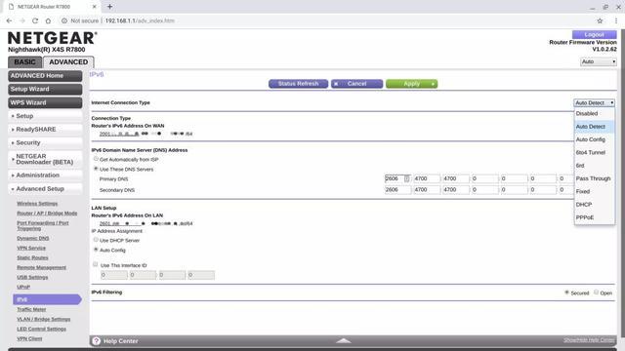Image resolution: width=625 pixels, height=351 pixels.
Task: Open Static Routes link
Action: pos(32,257)
